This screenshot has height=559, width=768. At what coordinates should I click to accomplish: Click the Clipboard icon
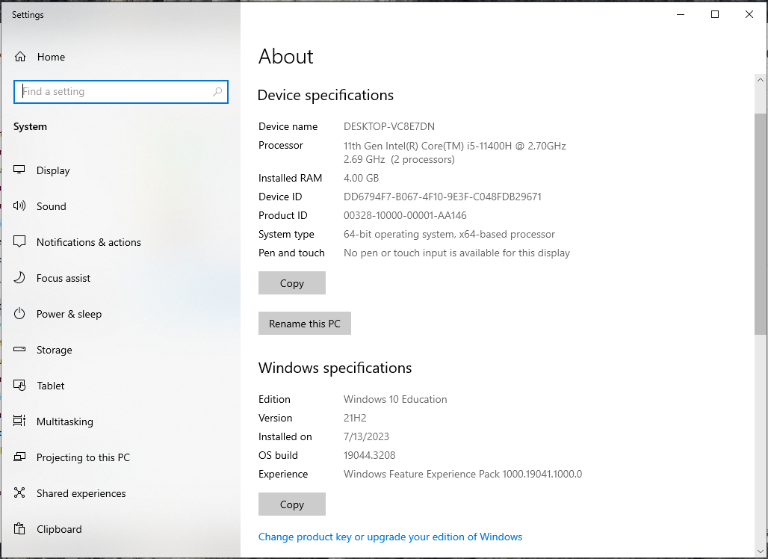tap(19, 528)
